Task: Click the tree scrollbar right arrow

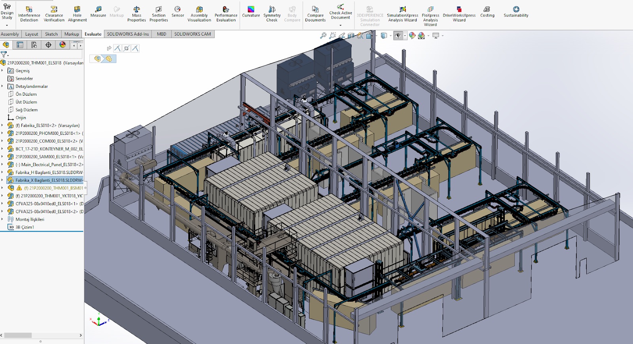Action: tap(81, 335)
